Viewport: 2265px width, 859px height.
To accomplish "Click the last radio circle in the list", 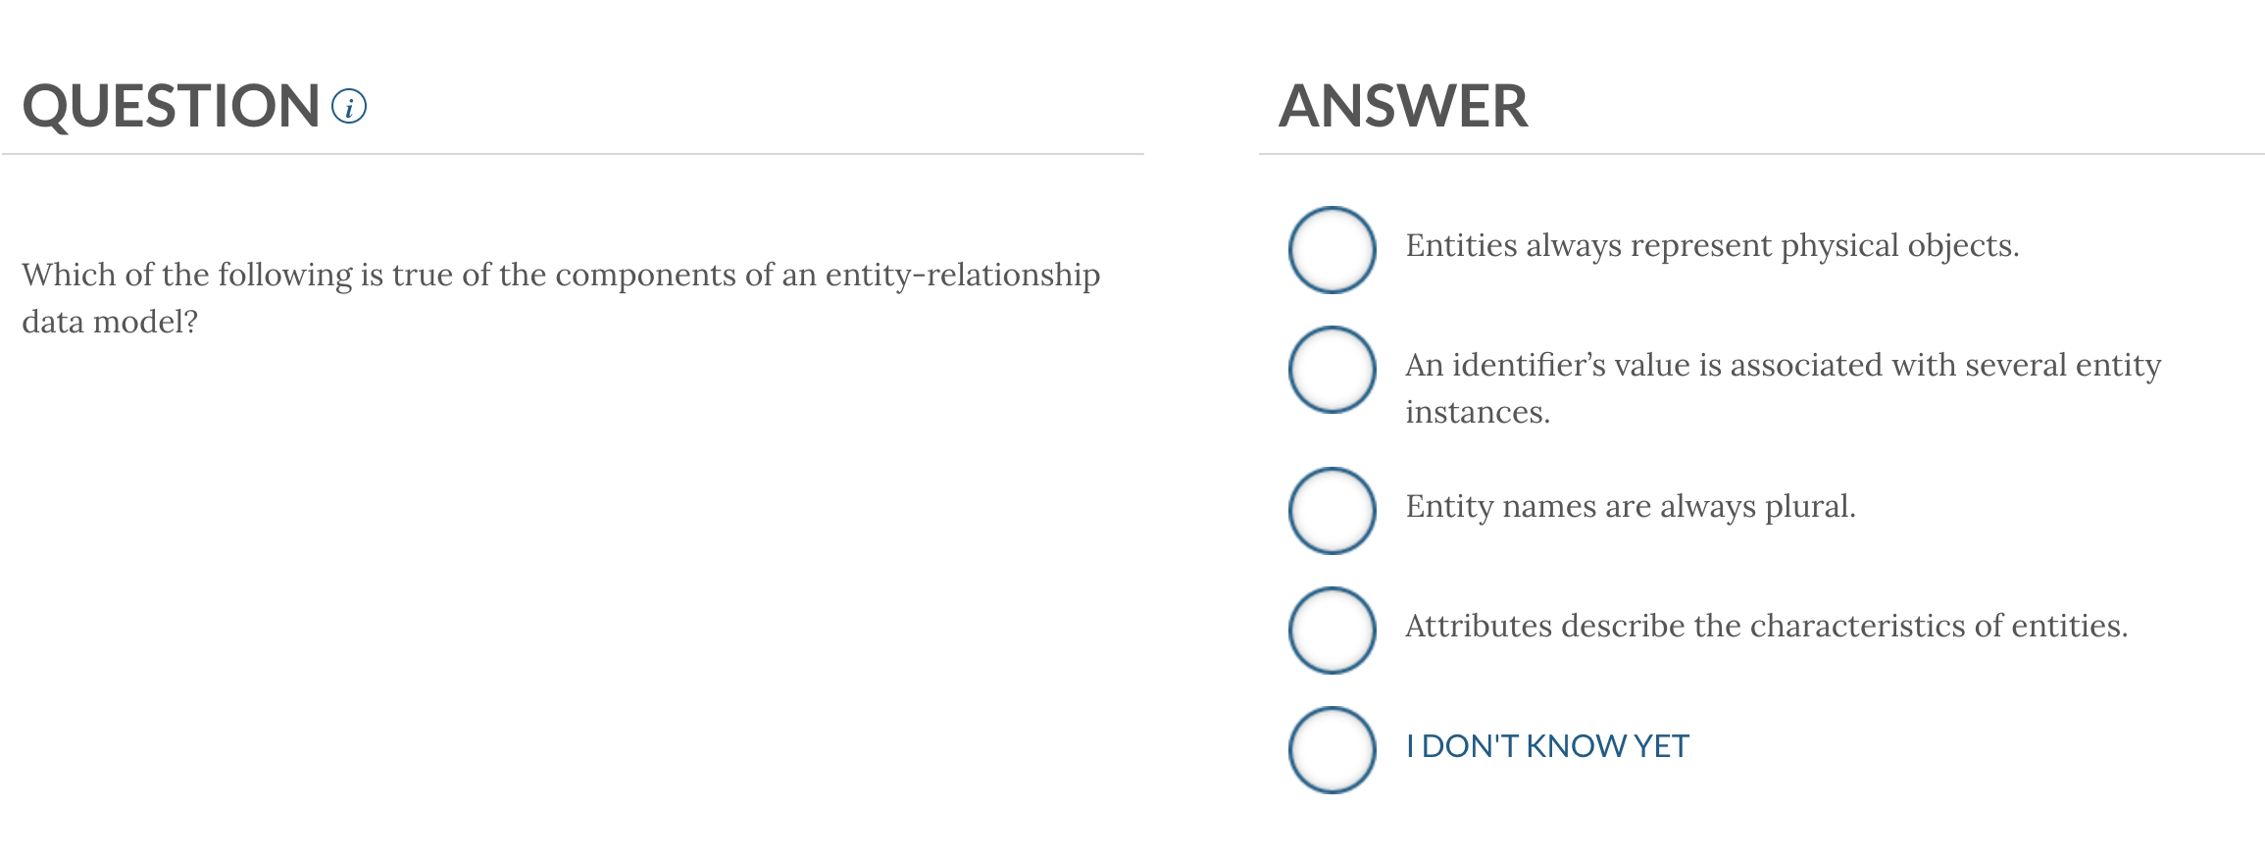I will click(1331, 747).
